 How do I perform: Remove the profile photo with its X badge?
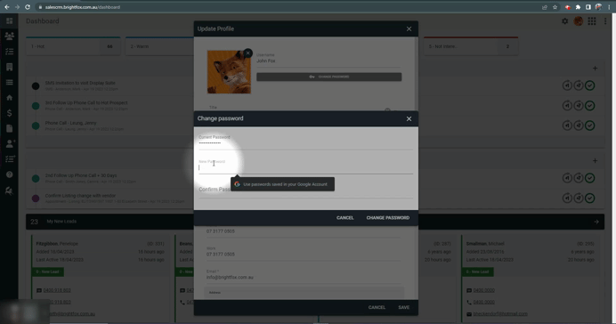click(247, 53)
